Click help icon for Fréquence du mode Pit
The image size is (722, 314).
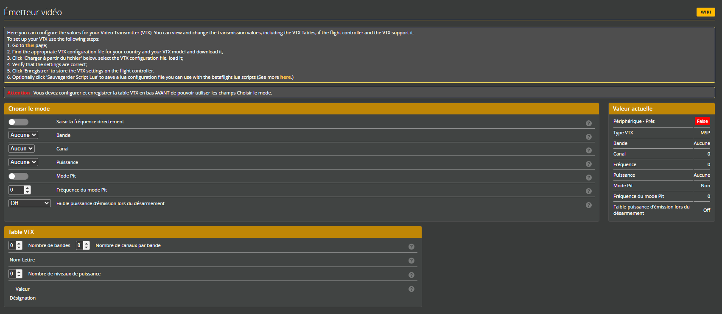coord(588,191)
